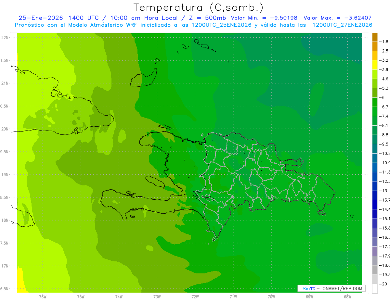Pick the bright yellow swatch in the color scale
This screenshot has width=390, height=301.
[375, 65]
